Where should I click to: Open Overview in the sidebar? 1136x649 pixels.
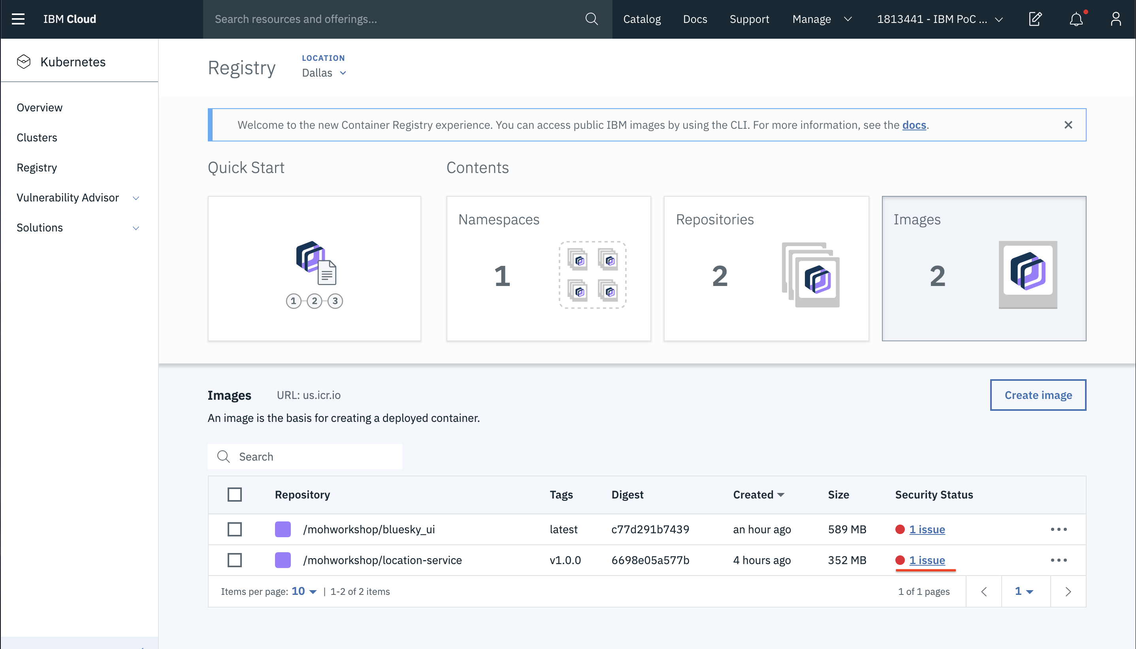click(x=40, y=107)
